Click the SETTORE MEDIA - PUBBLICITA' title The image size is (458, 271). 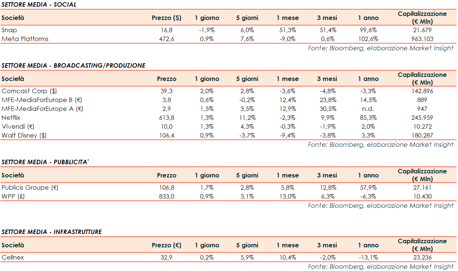click(x=45, y=162)
